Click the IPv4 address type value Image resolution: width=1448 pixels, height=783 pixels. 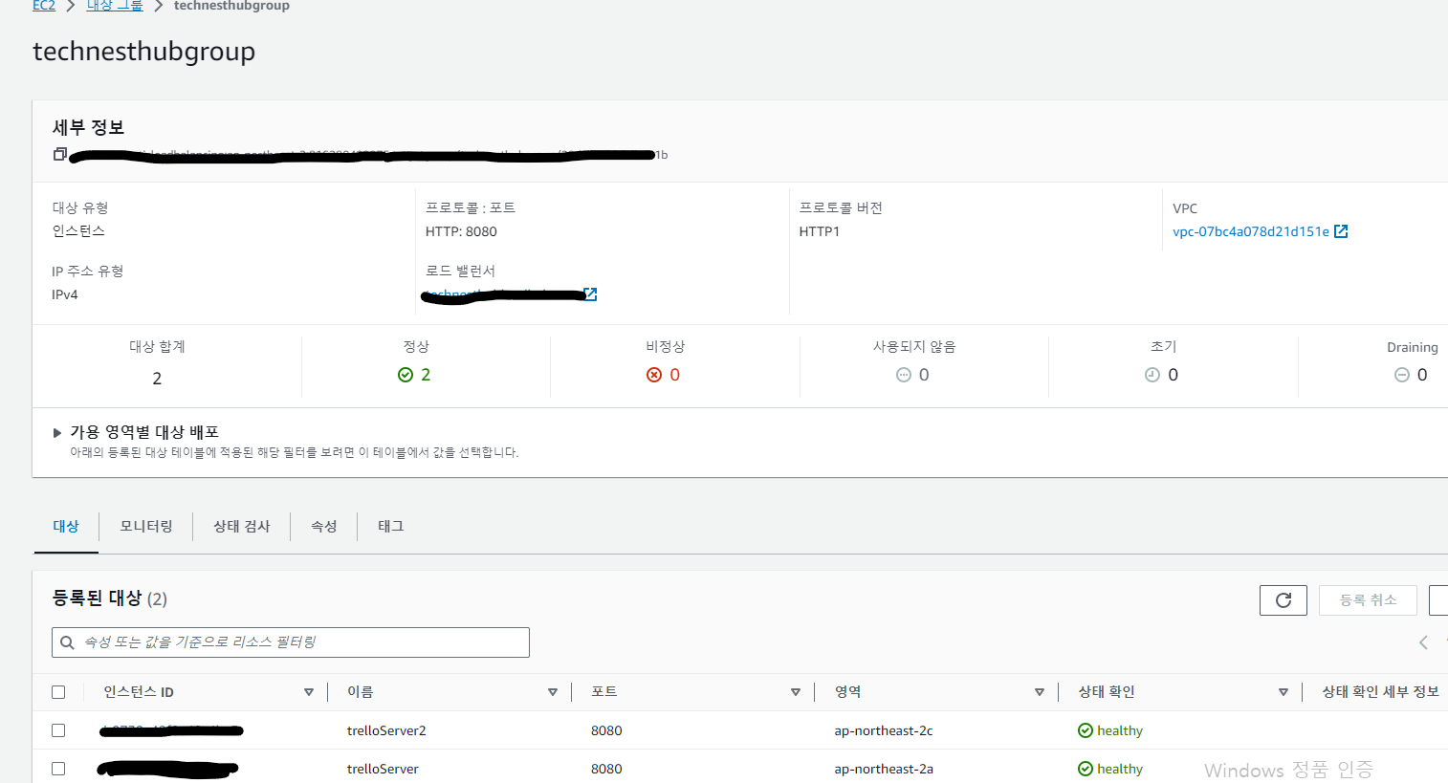[x=65, y=294]
